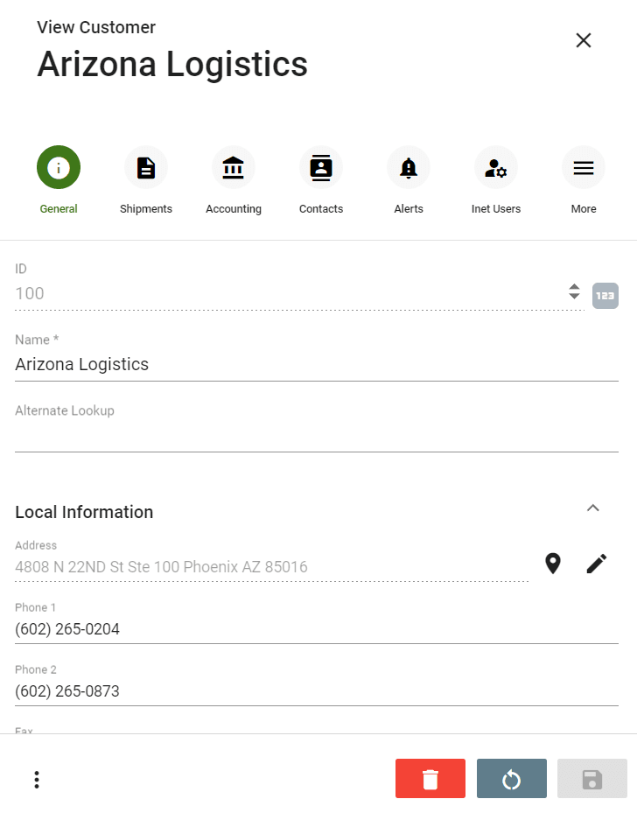Reload the record using the refresh button
This screenshot has height=813, width=637.
coord(511,778)
